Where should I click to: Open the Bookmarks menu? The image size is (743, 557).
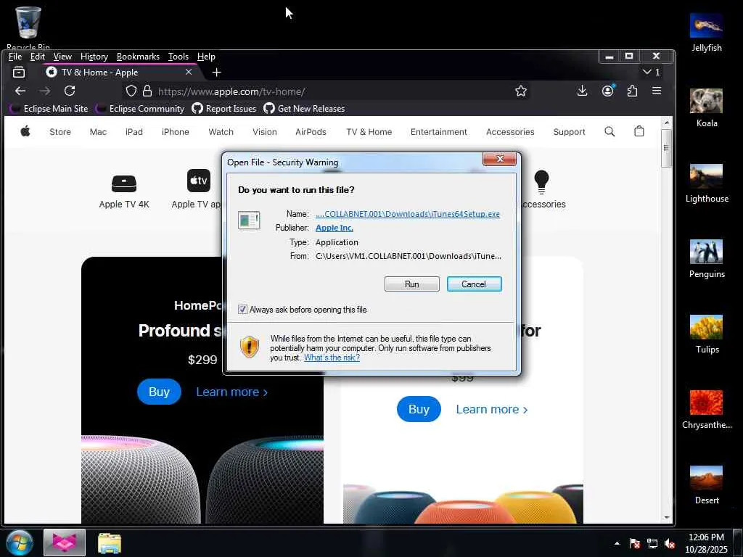[138, 57]
